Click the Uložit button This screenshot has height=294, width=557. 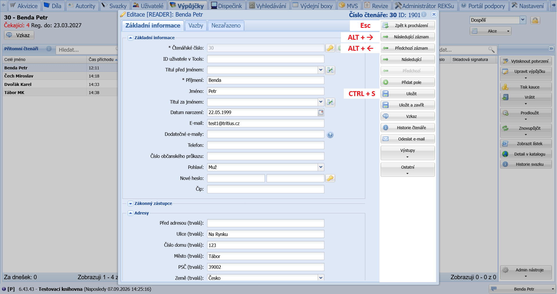point(408,94)
